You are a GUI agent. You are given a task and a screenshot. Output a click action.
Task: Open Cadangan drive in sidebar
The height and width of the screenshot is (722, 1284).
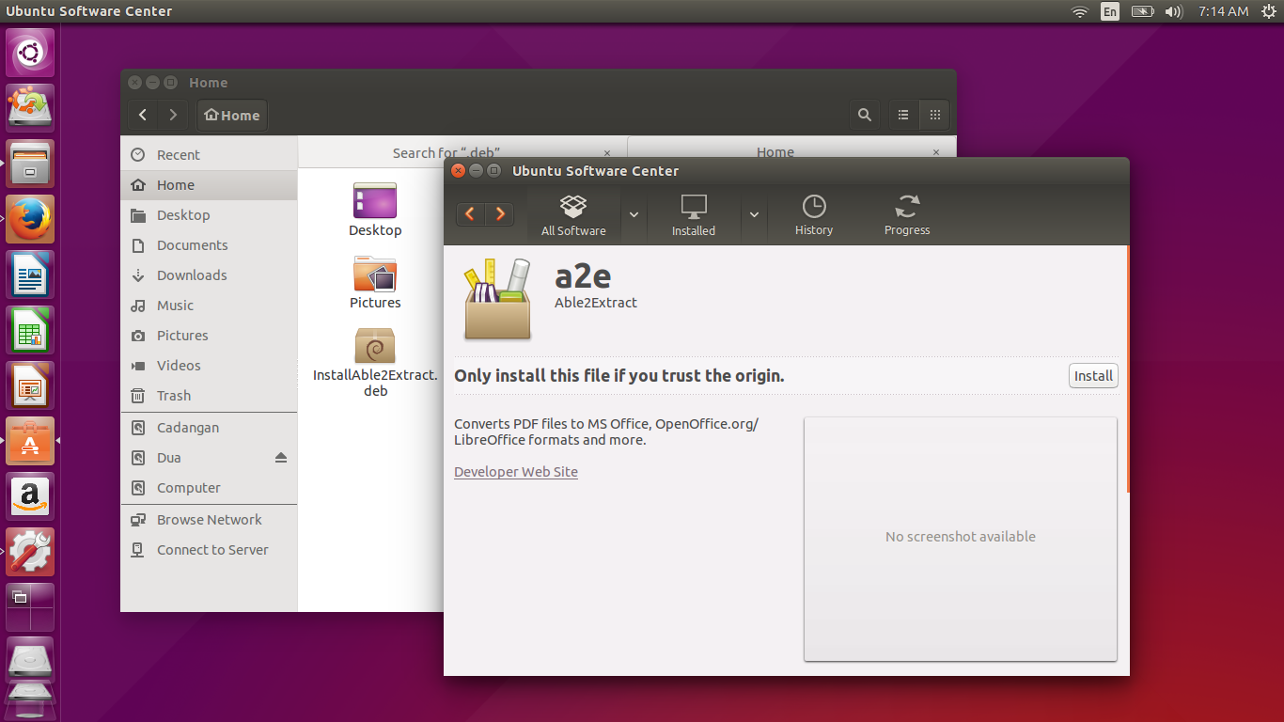209,428
